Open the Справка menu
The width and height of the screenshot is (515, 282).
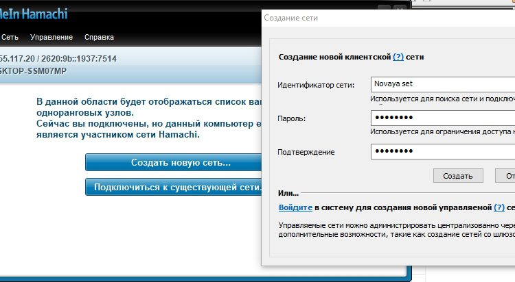[x=99, y=38]
